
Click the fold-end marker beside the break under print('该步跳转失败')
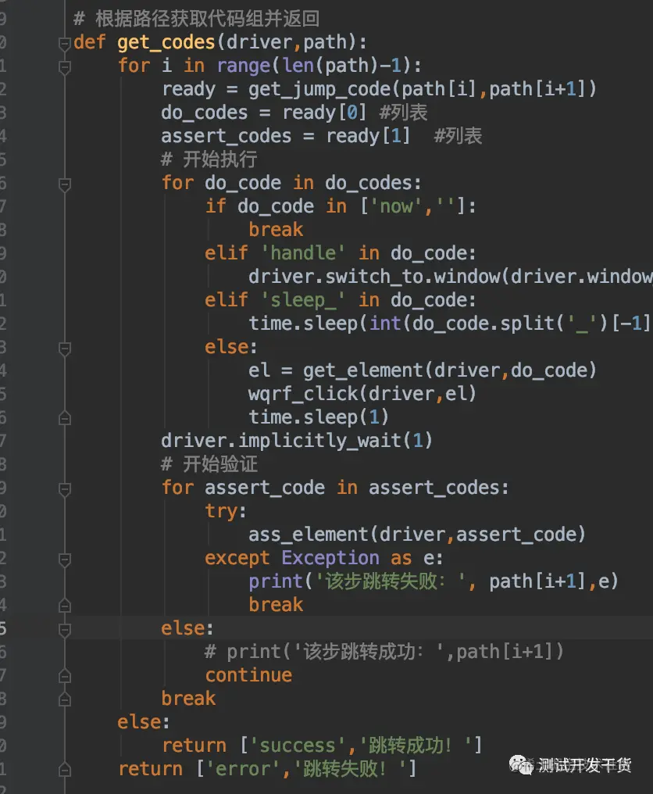tap(64, 606)
